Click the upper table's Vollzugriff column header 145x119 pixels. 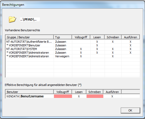pyautogui.click(x=81, y=37)
